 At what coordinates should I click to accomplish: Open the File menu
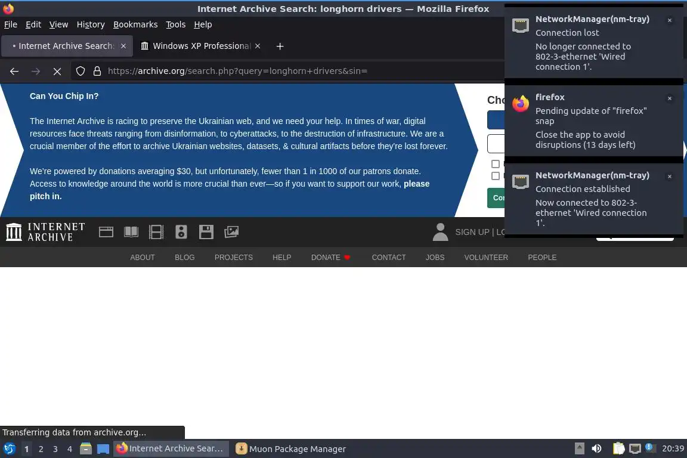click(x=11, y=24)
